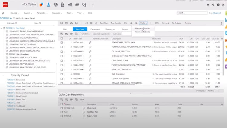The width and height of the screenshot is (227, 128).
Task: Click Save All
Action: pyautogui.click(x=38, y=23)
